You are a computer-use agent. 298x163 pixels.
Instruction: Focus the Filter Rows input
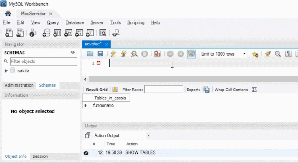164,89
